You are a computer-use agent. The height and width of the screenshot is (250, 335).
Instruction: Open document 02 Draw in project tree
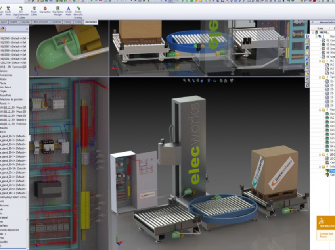pos(329,45)
